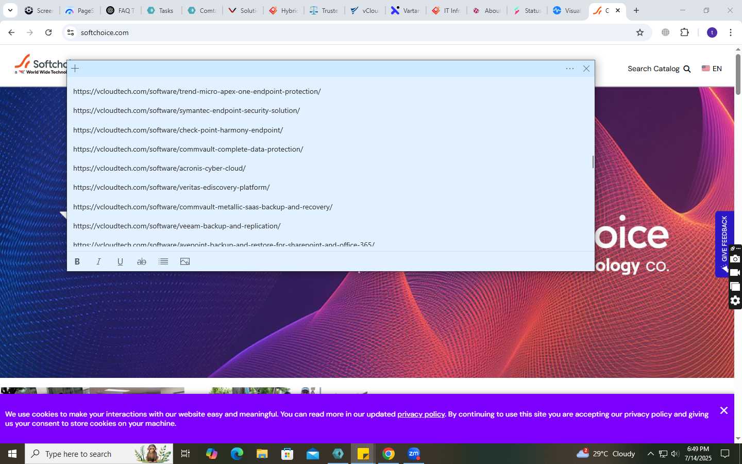Insert an image into the sticky note
Image resolution: width=742 pixels, height=464 pixels.
[185, 261]
